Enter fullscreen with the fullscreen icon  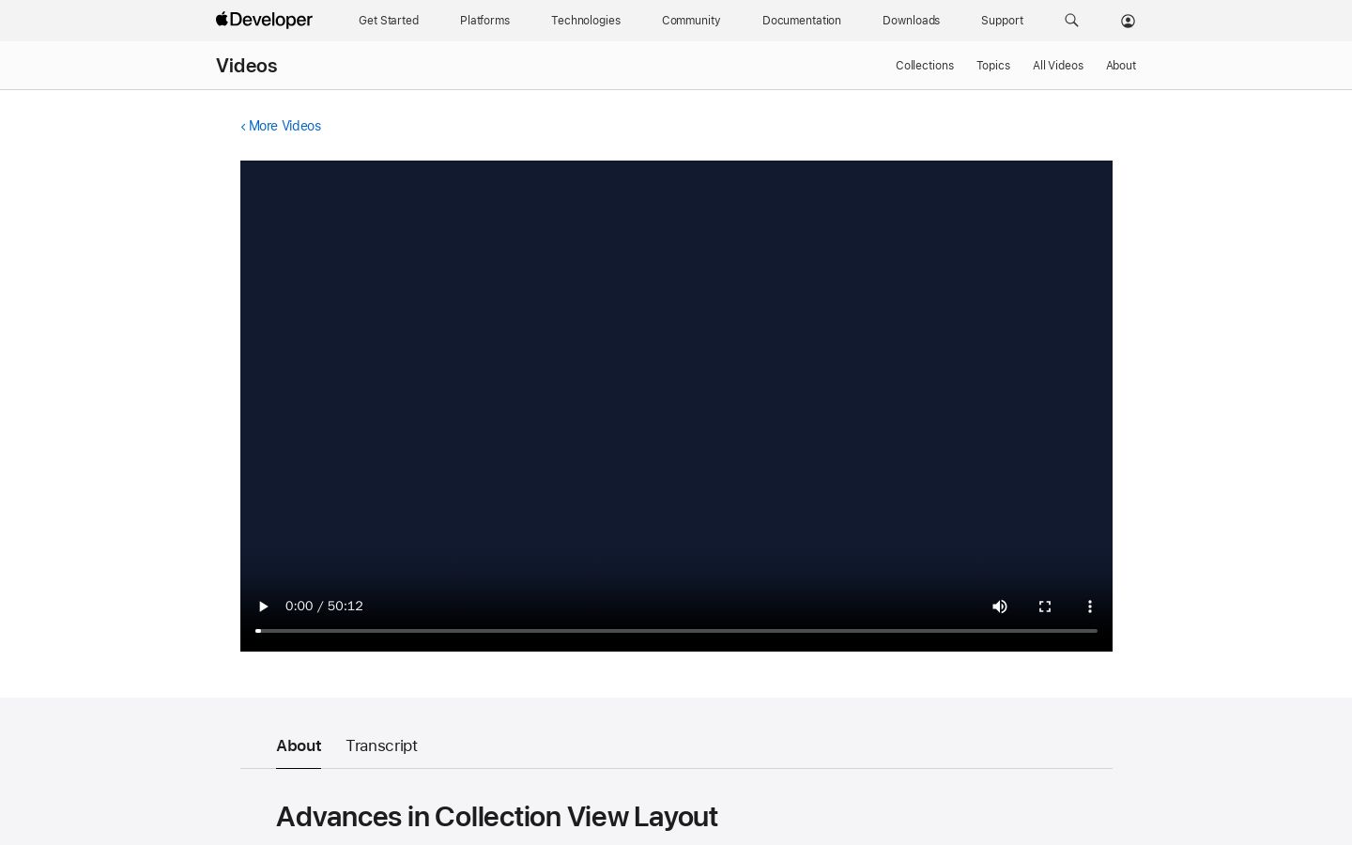click(x=1045, y=607)
